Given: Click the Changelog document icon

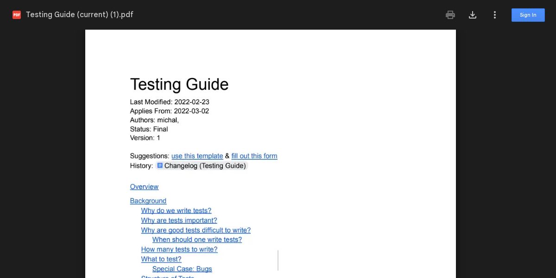Looking at the screenshot, I should [160, 165].
